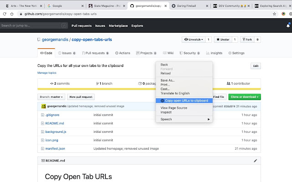The width and height of the screenshot is (292, 182).
Task: Close the Daring Fireball tab
Action: [207, 6]
